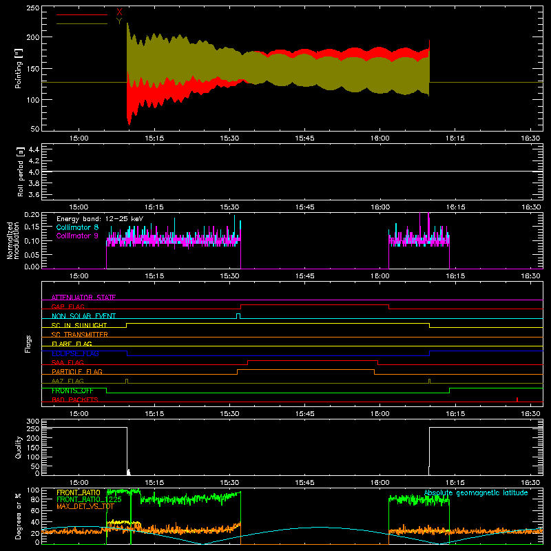Select the FRONTS_OFF label
Screen dimensions: 551x551
tap(72, 391)
